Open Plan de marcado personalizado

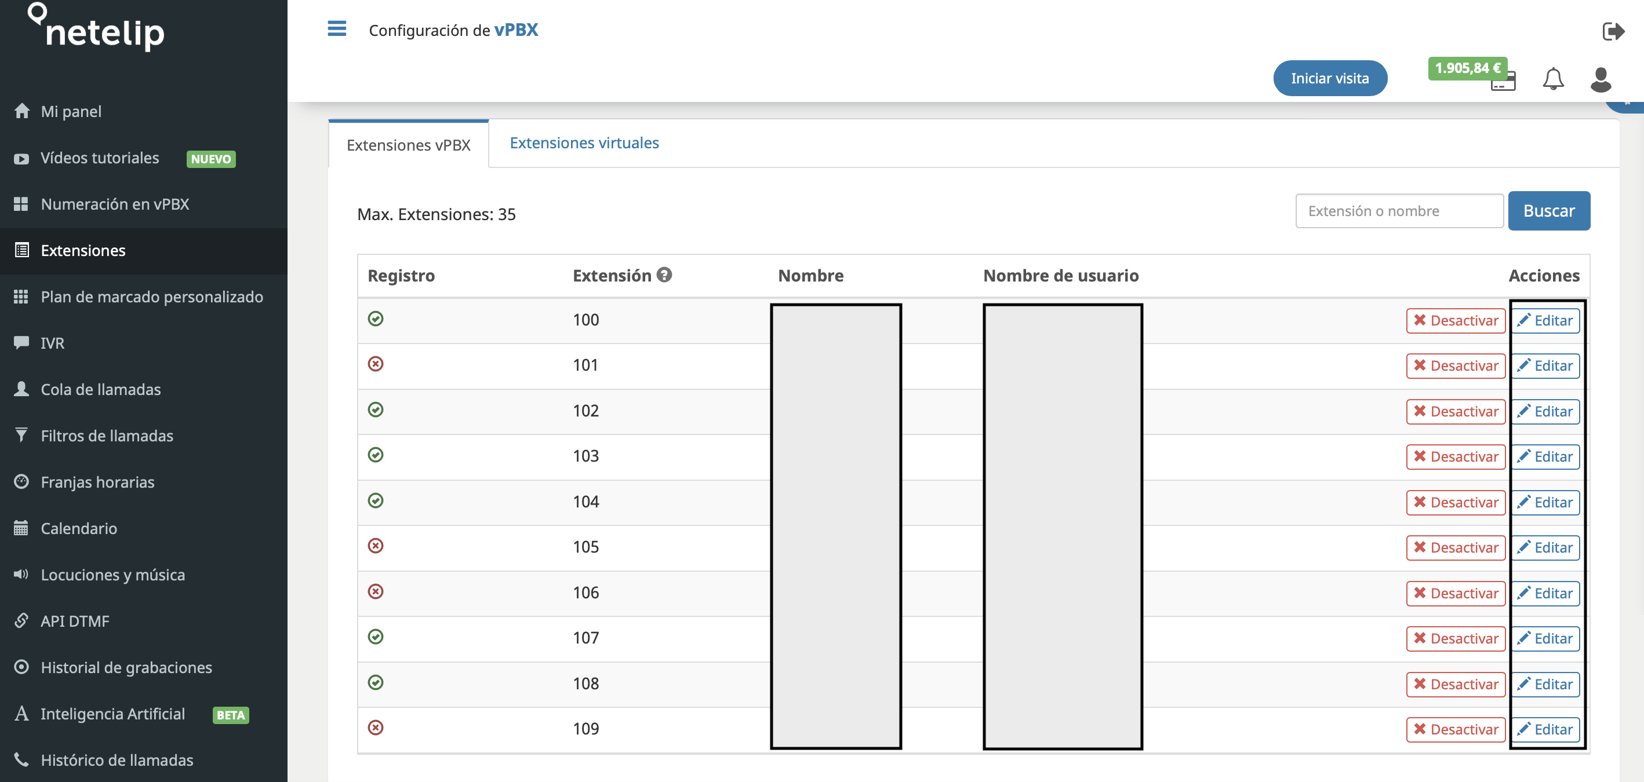[144, 297]
